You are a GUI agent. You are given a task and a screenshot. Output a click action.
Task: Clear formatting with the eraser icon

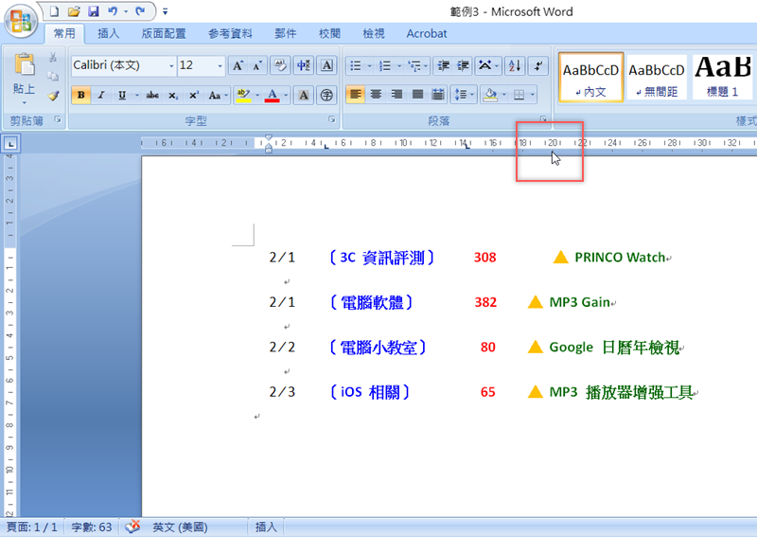click(x=280, y=65)
